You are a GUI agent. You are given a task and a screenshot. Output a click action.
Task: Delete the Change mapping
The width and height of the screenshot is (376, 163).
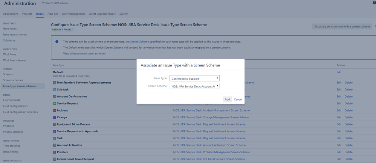click(x=348, y=117)
